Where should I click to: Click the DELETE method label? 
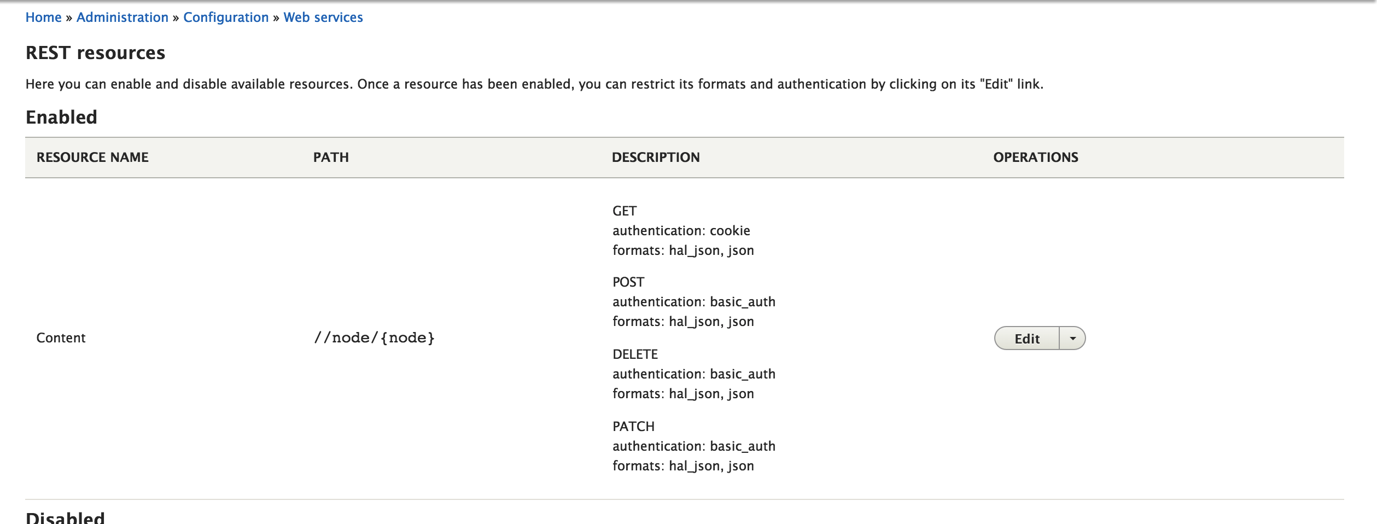point(635,354)
